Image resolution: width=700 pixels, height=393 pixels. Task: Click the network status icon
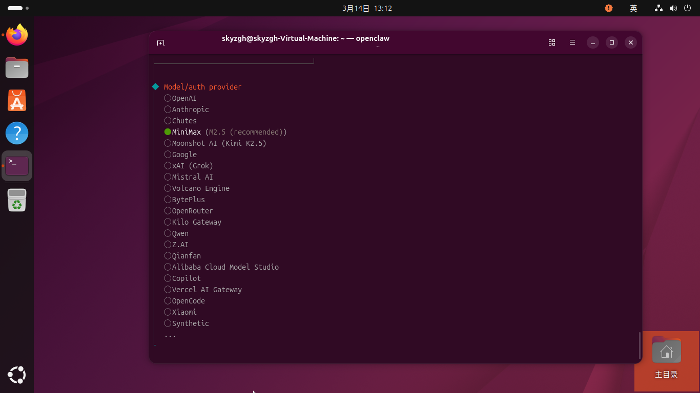click(x=659, y=8)
